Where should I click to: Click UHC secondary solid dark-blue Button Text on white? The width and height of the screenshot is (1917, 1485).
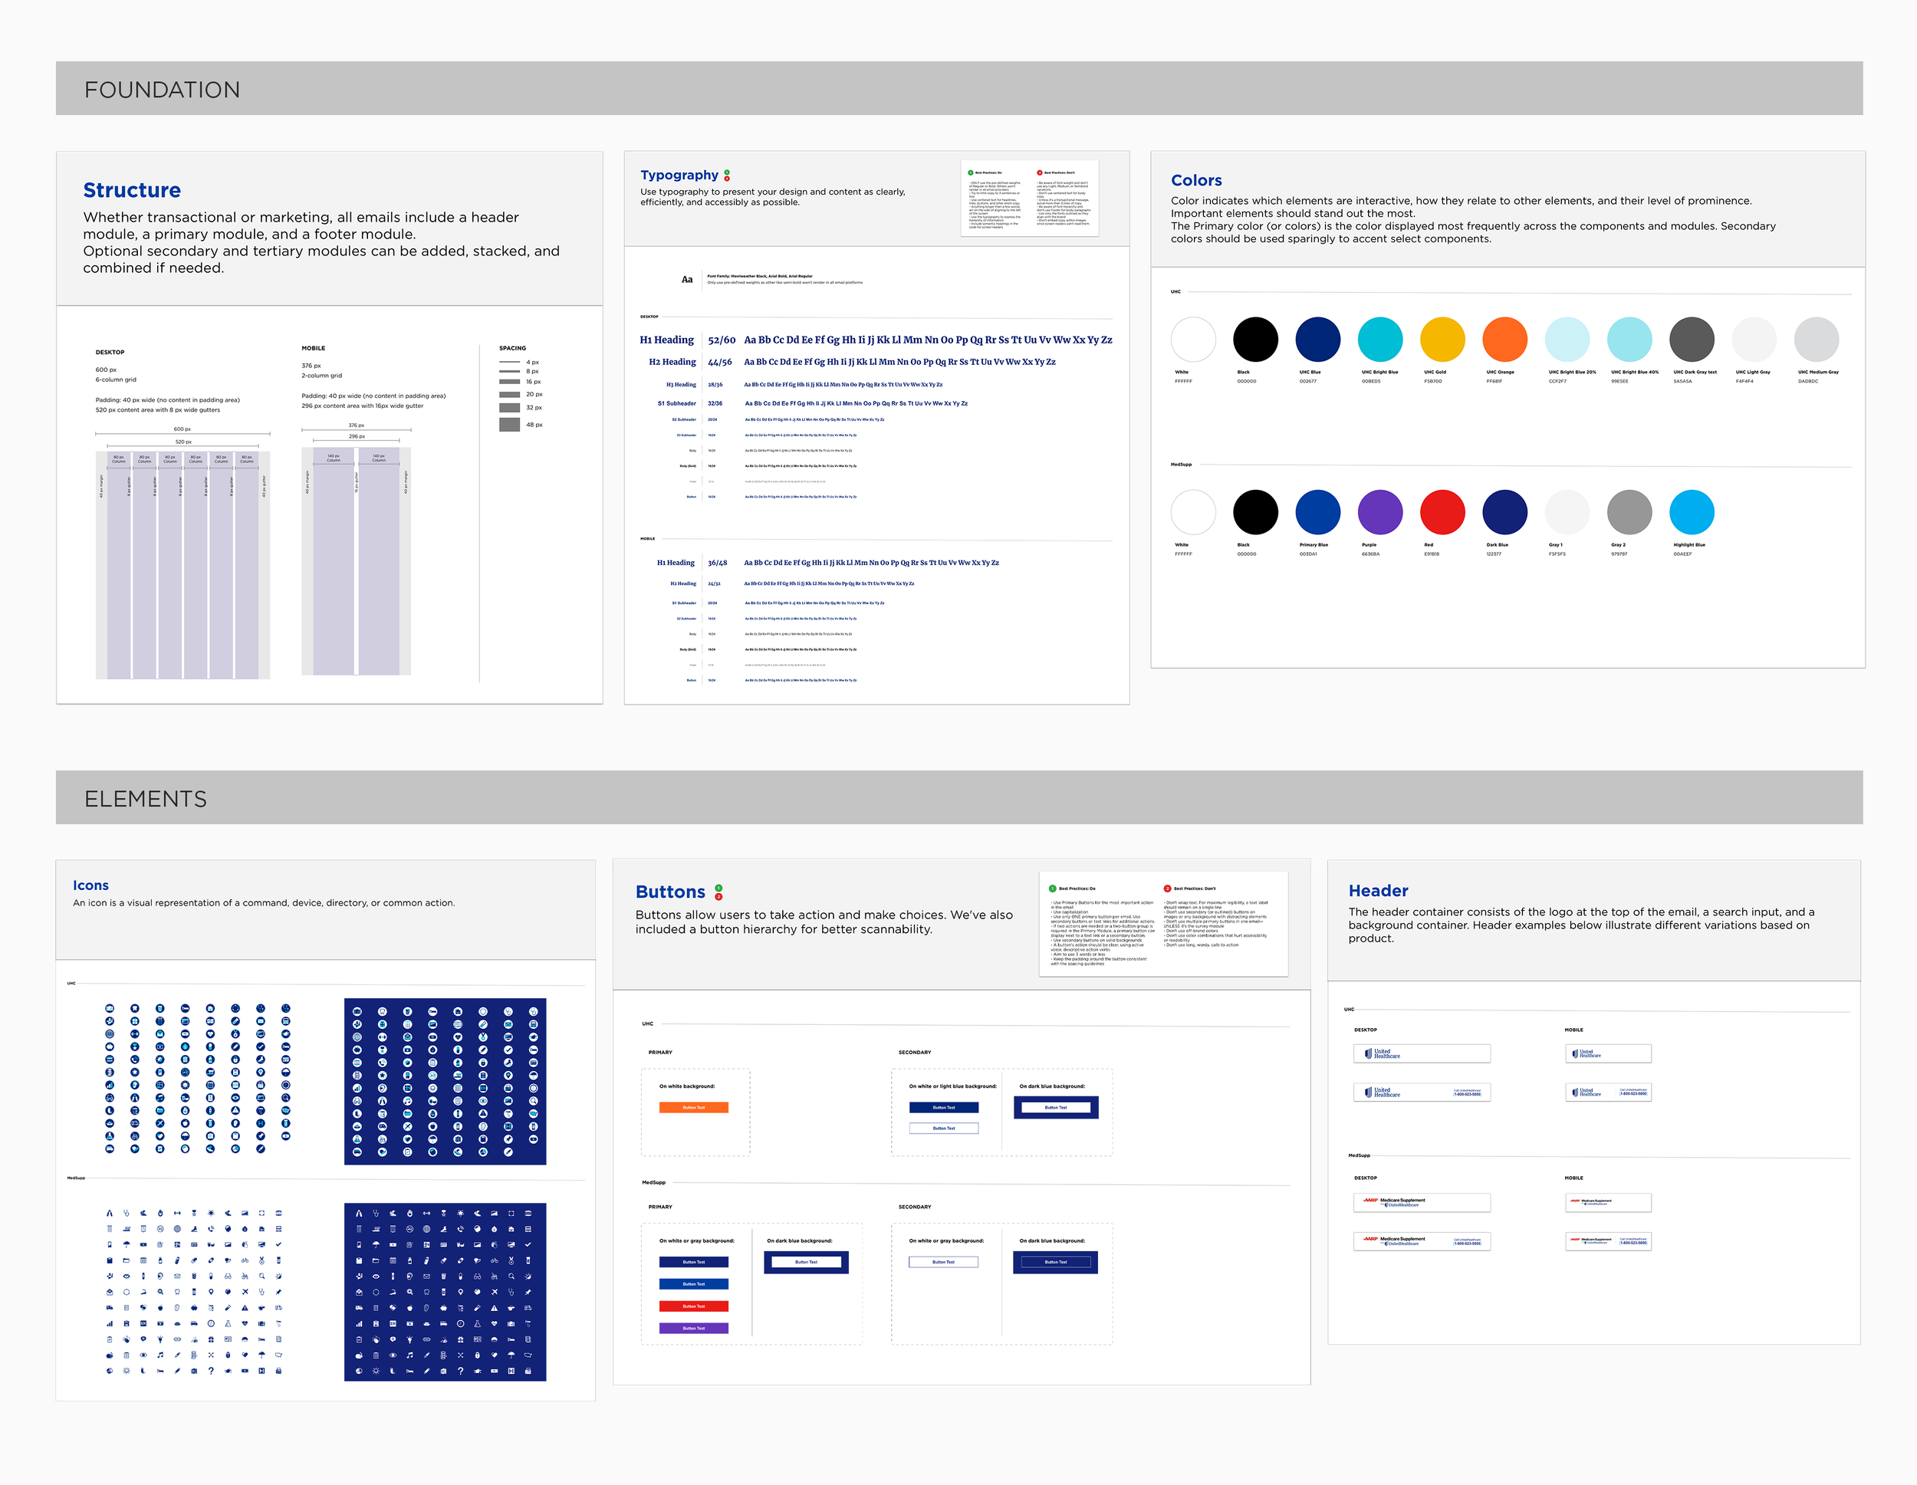tap(944, 1108)
